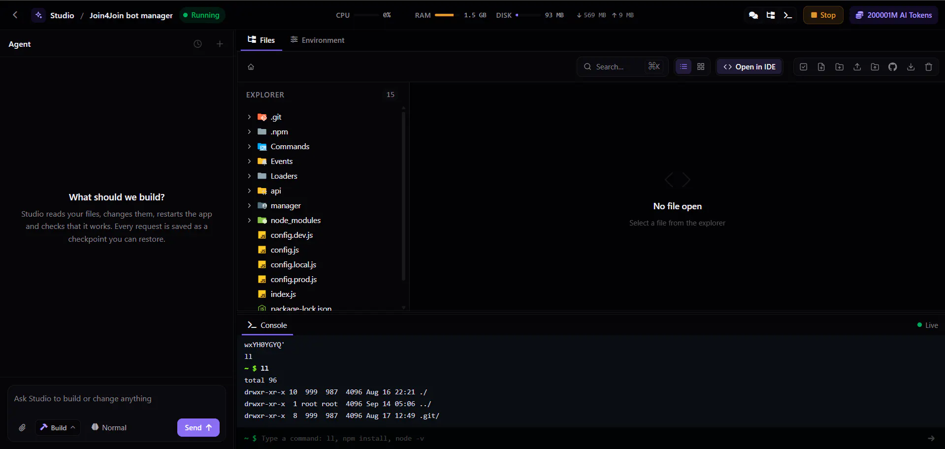The width and height of the screenshot is (945, 449).
Task: Click the Open in IDE button
Action: [x=749, y=67]
